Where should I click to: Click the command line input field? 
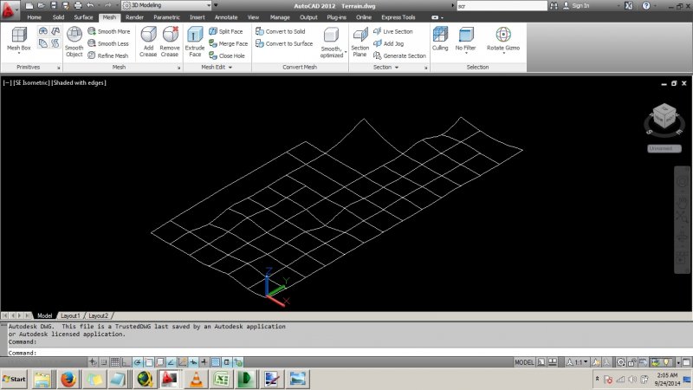click(260, 353)
